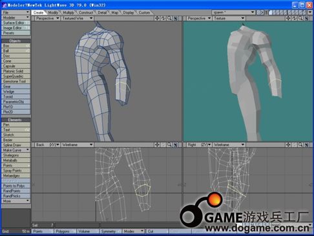This screenshot has height=236, width=314.
Task: Open the Surface Editor
Action: 16,23
